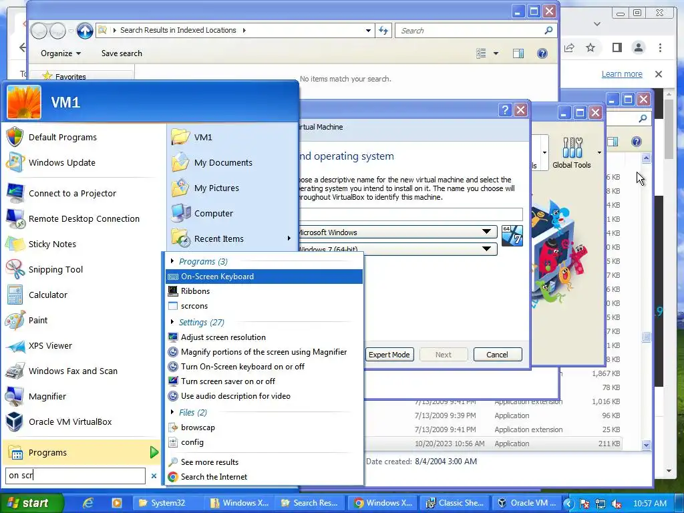The width and height of the screenshot is (684, 513).
Task: Bookmark this page star in Chrome
Action: [590, 47]
